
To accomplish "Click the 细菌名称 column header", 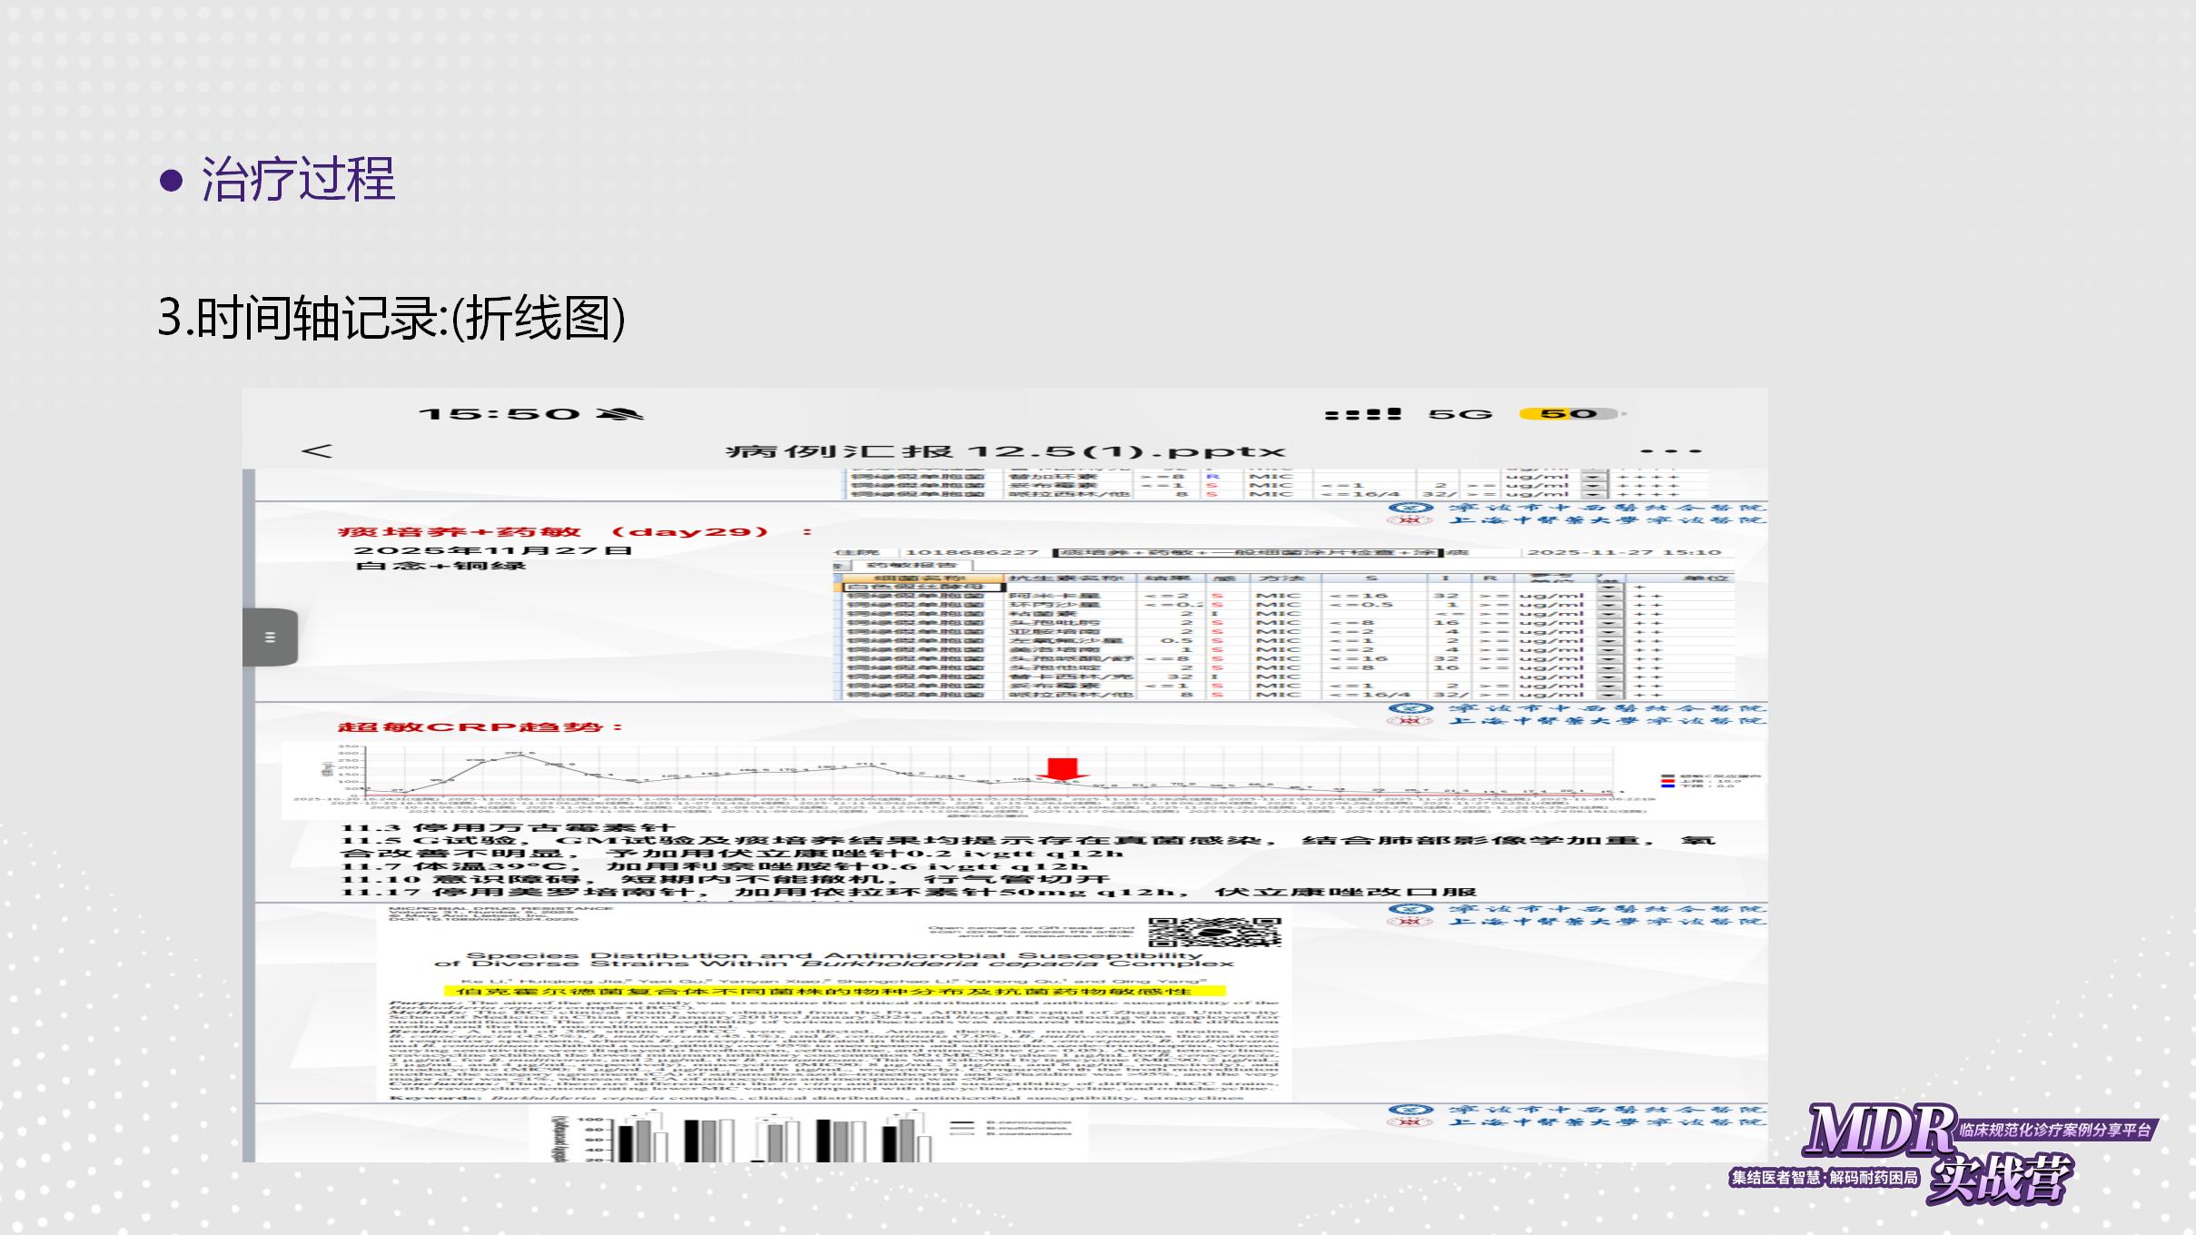I will coord(920,578).
